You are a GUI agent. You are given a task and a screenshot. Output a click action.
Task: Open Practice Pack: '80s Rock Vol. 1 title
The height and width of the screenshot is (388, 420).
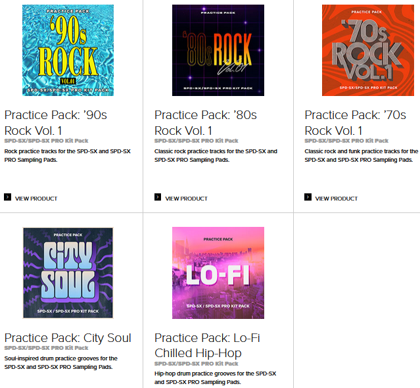[206, 123]
